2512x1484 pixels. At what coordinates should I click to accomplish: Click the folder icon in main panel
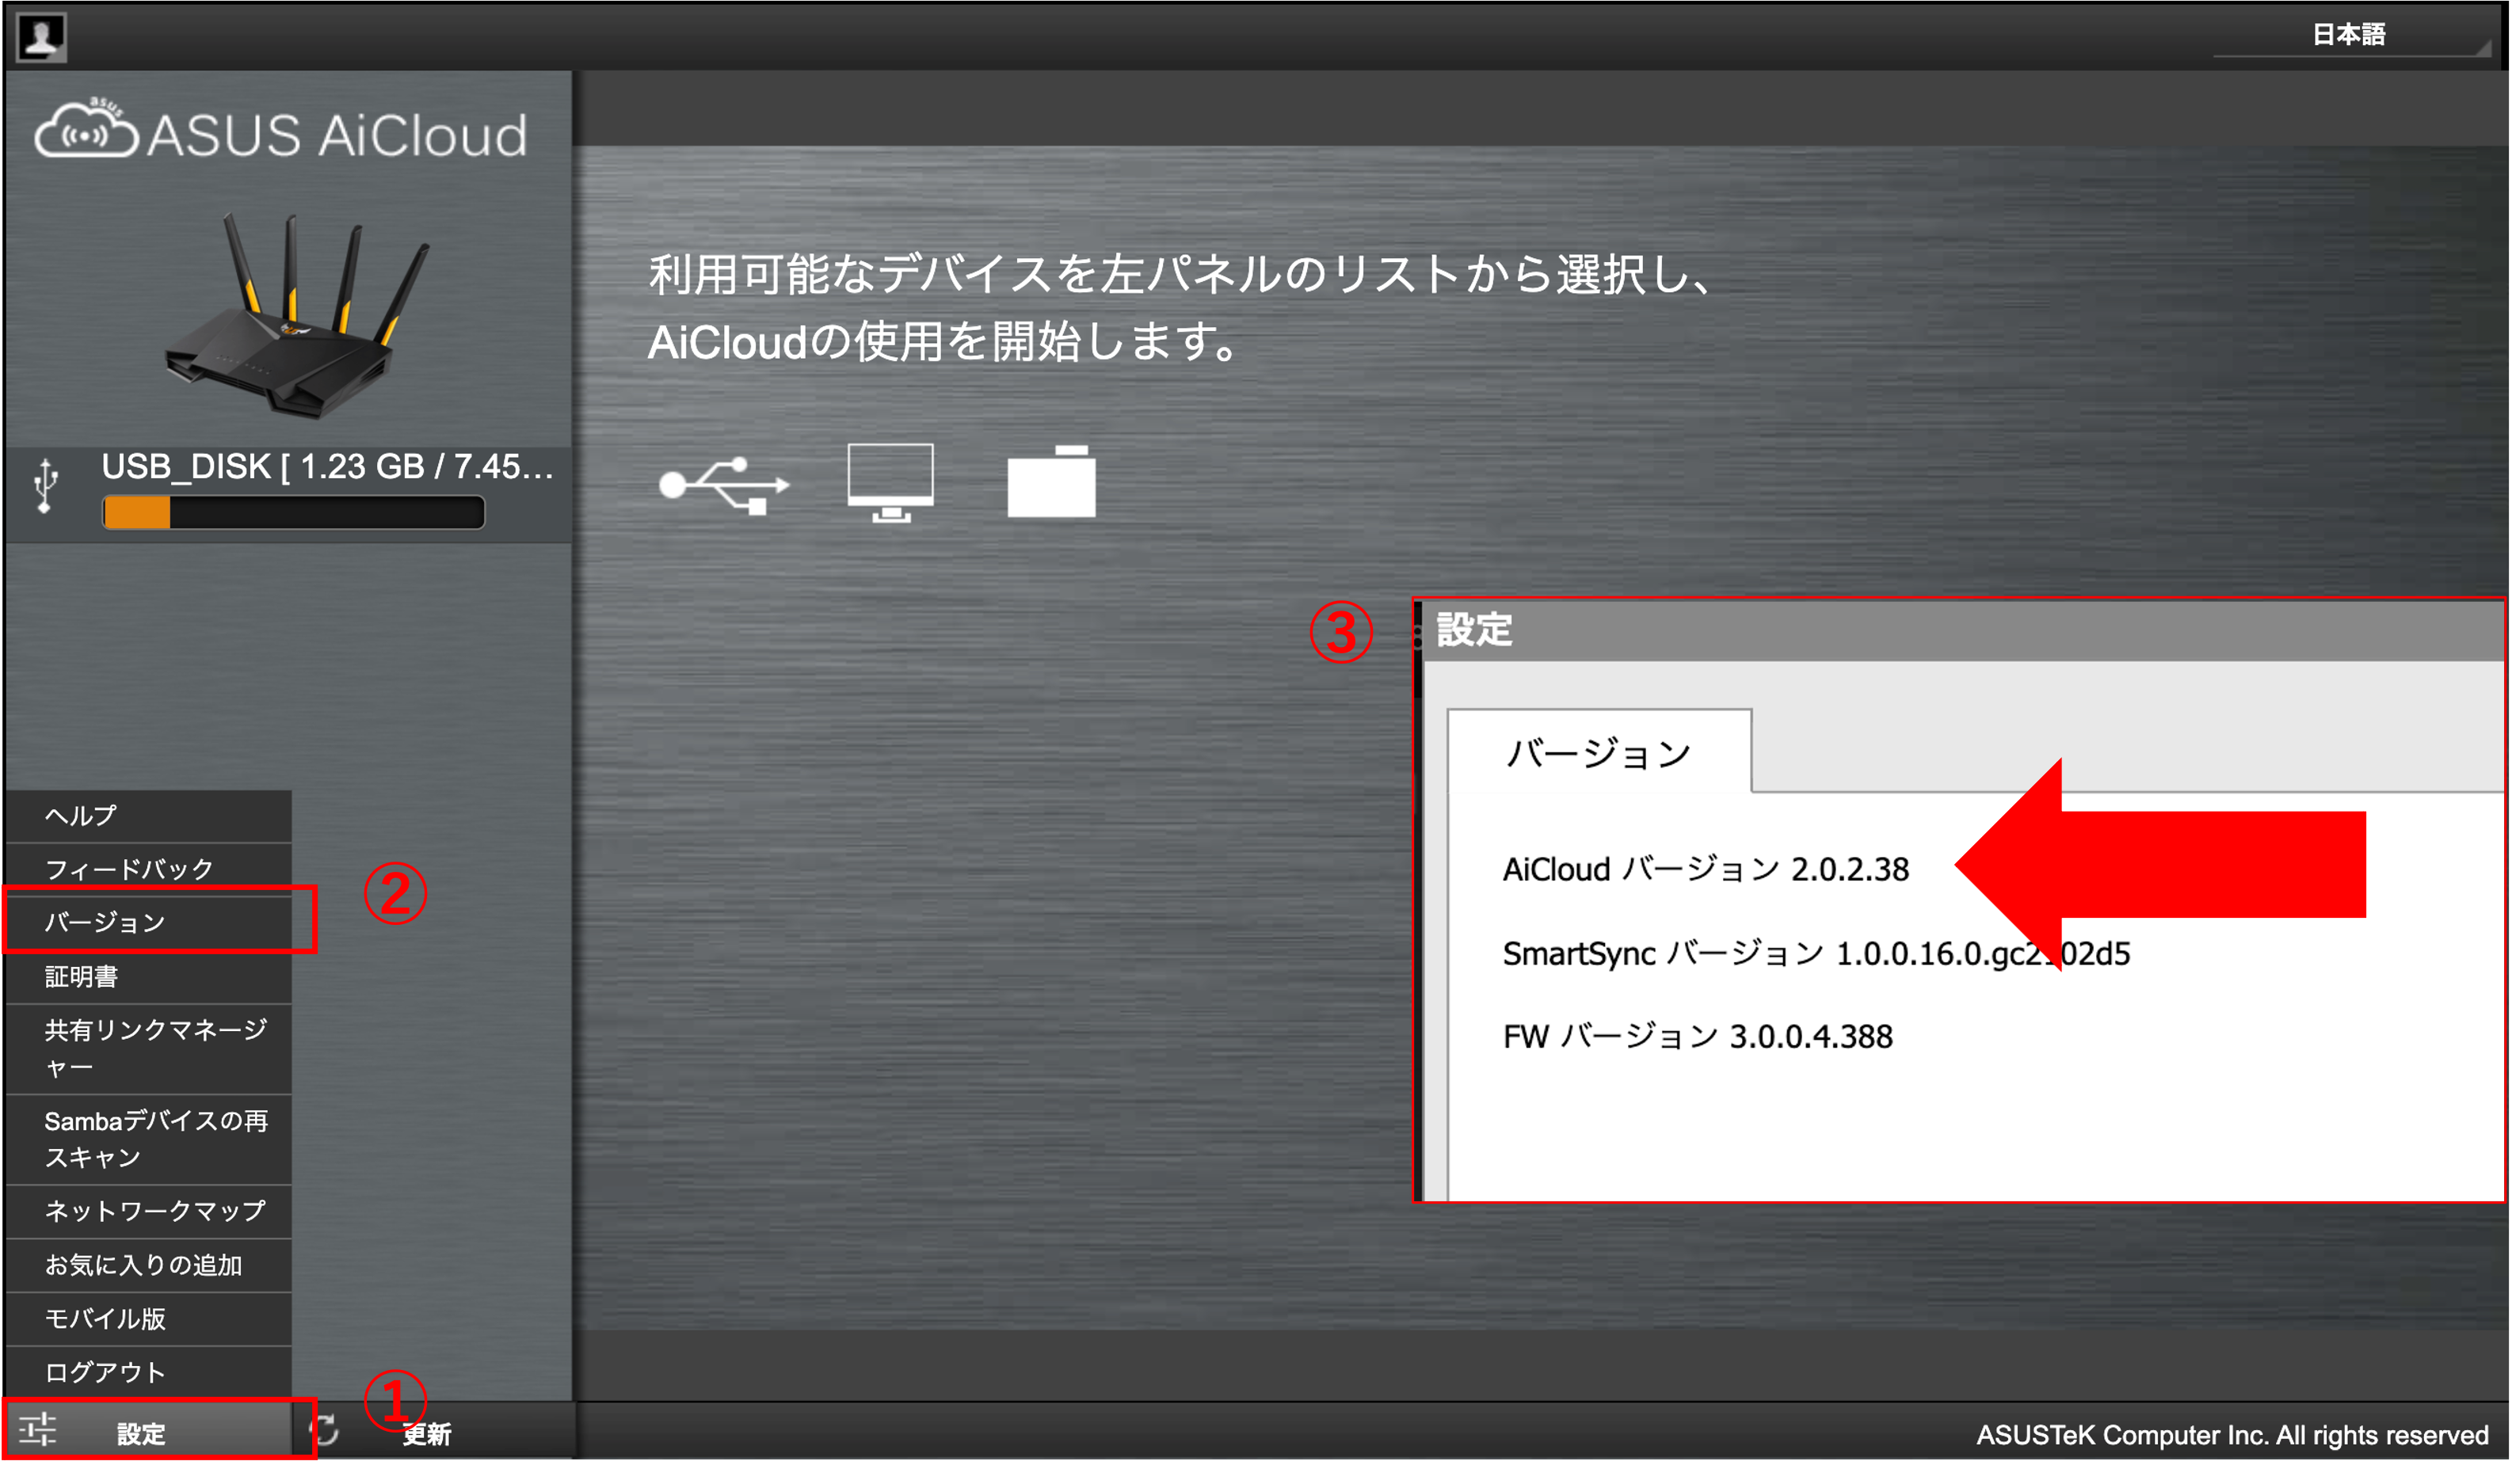(x=1051, y=482)
